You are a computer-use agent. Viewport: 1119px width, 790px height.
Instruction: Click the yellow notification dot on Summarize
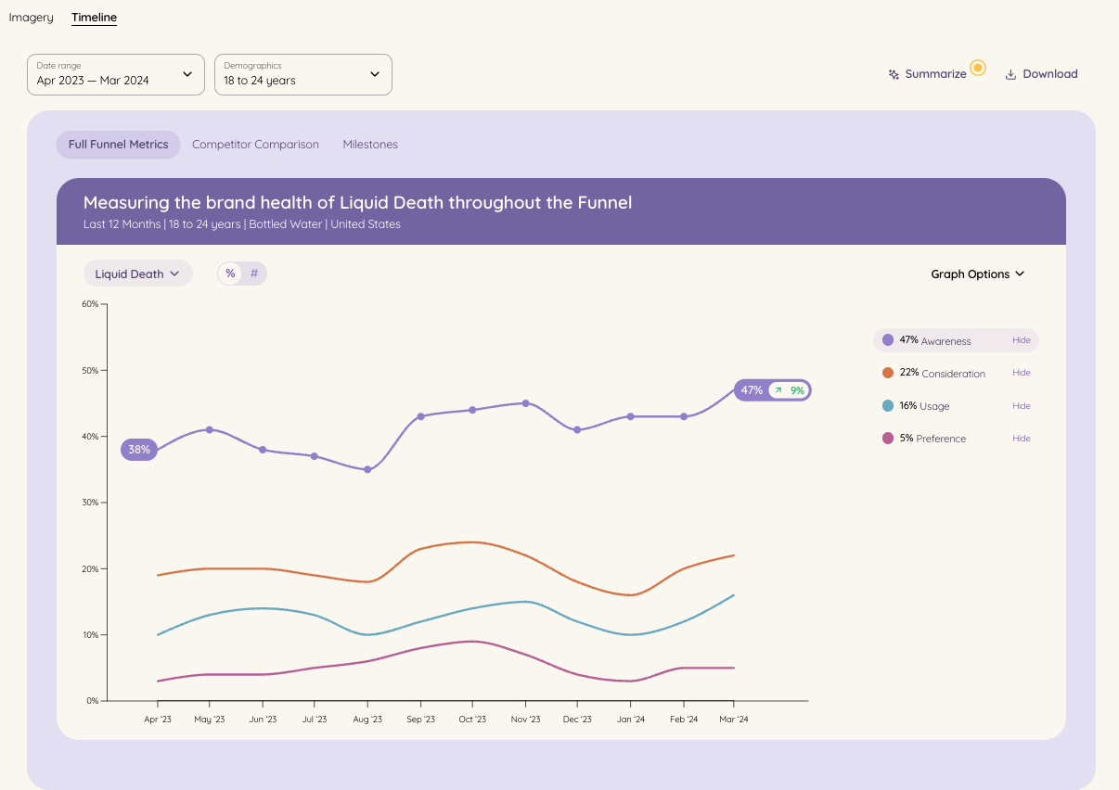coord(977,67)
